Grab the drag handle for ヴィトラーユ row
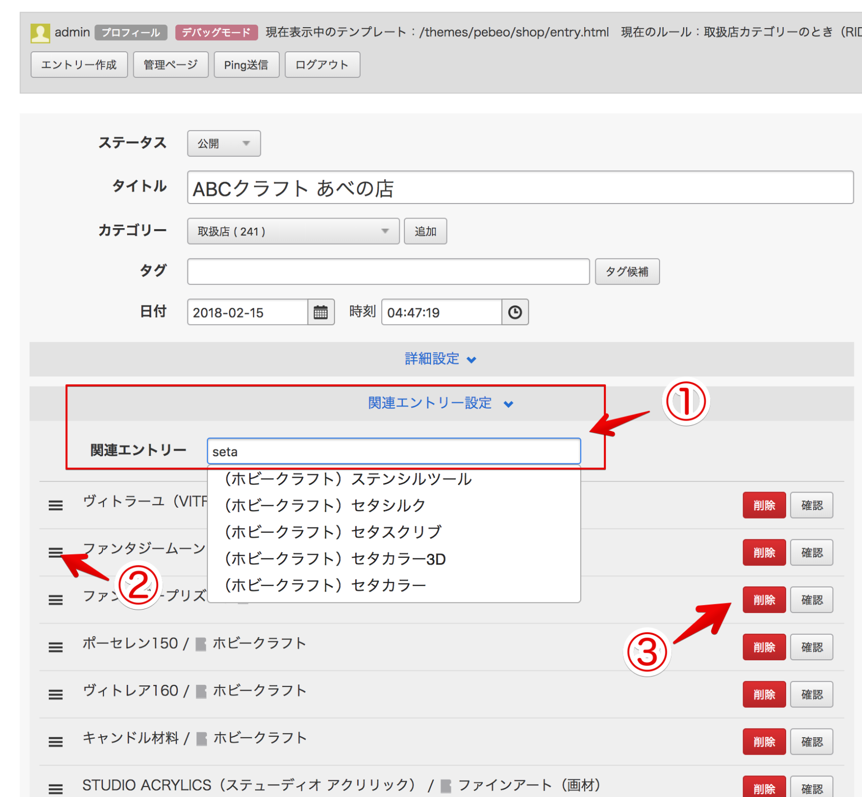The image size is (862, 797). coord(56,505)
